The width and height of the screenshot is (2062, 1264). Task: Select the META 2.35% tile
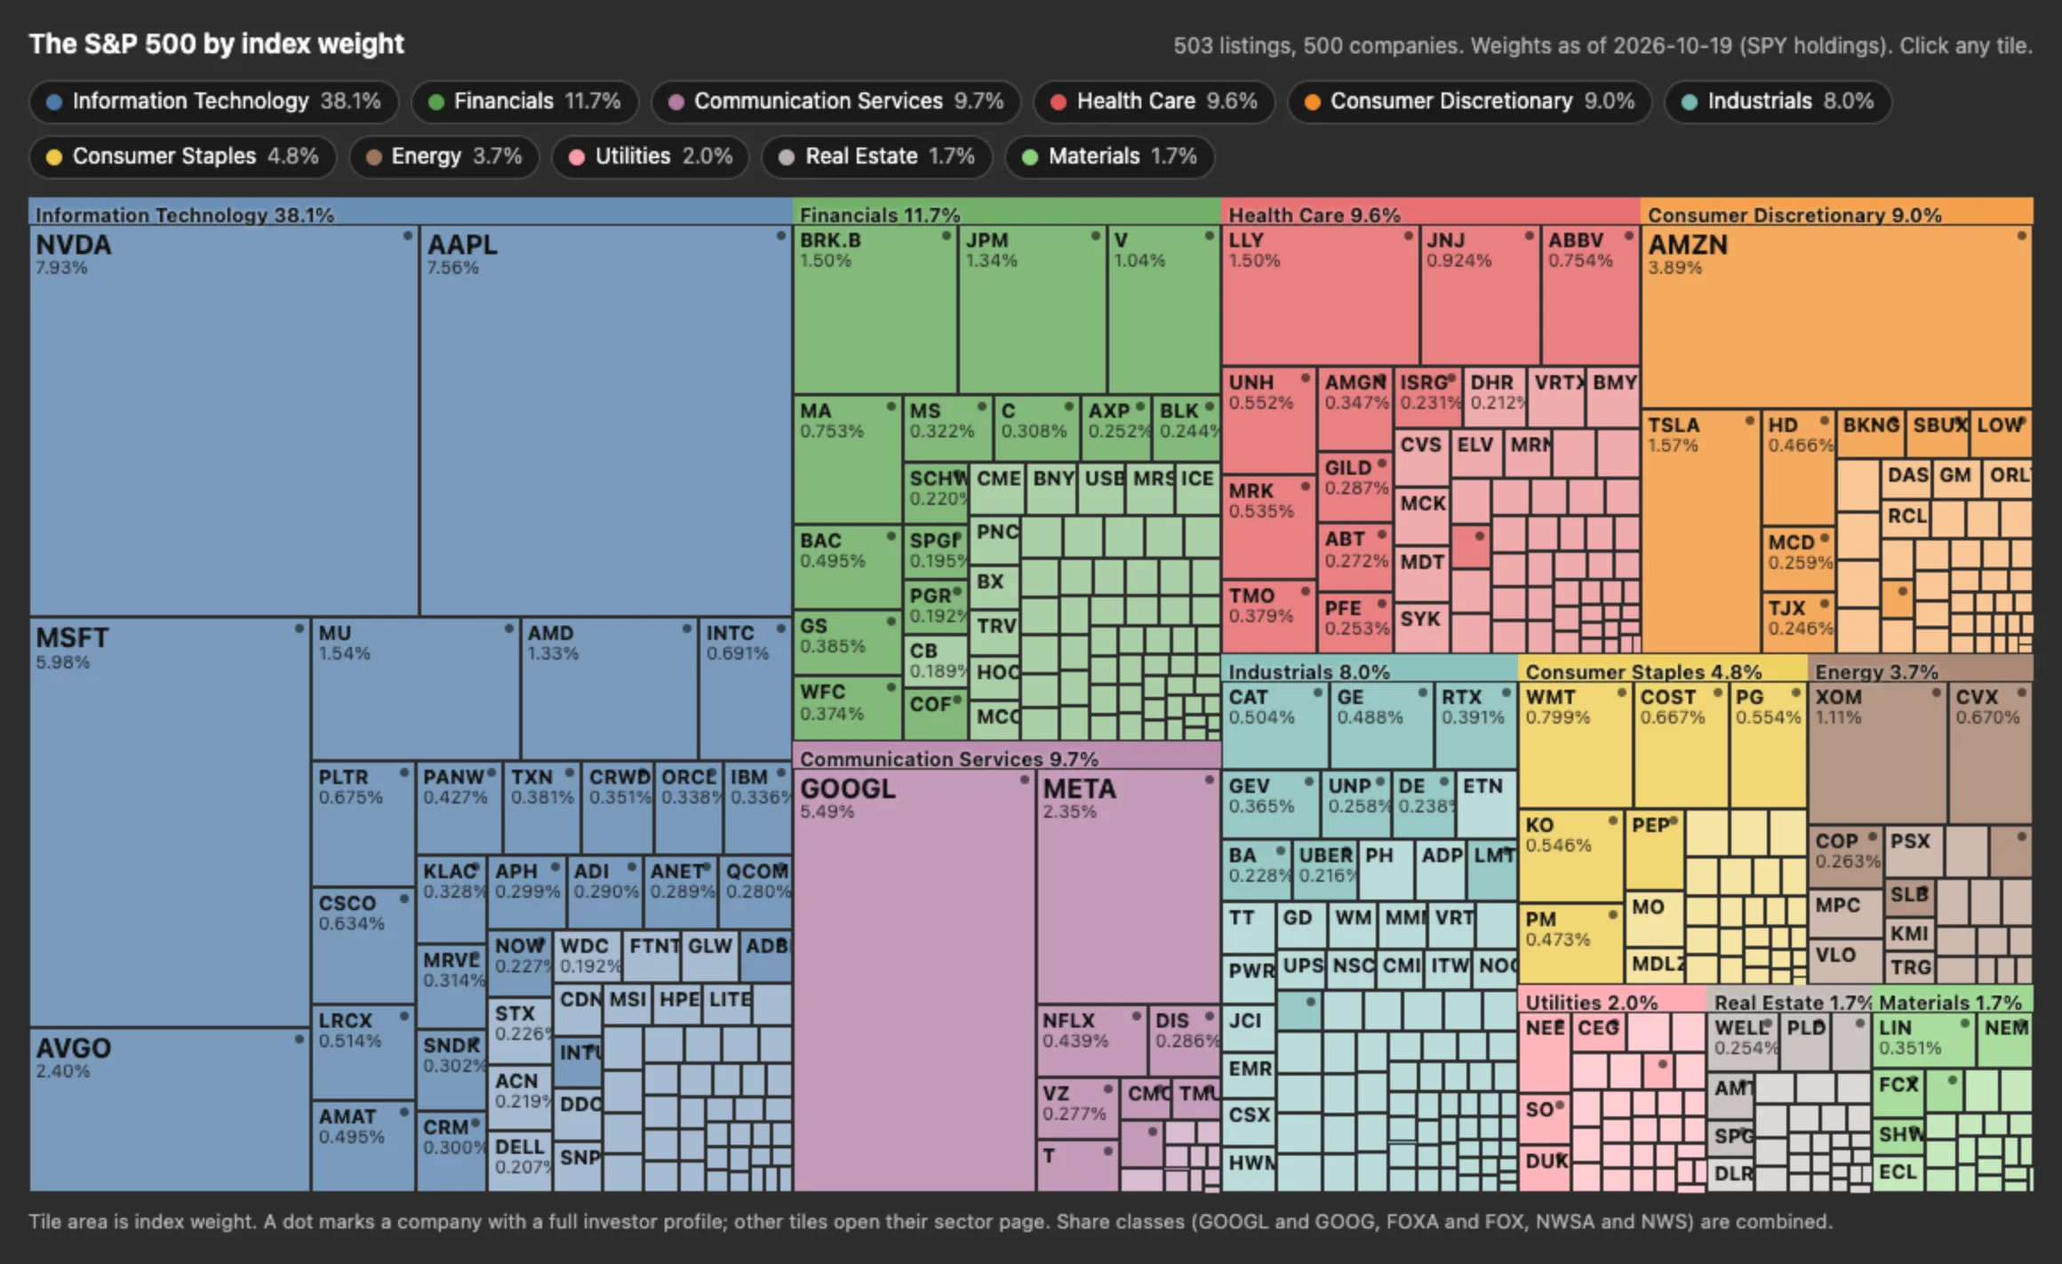tap(1128, 886)
